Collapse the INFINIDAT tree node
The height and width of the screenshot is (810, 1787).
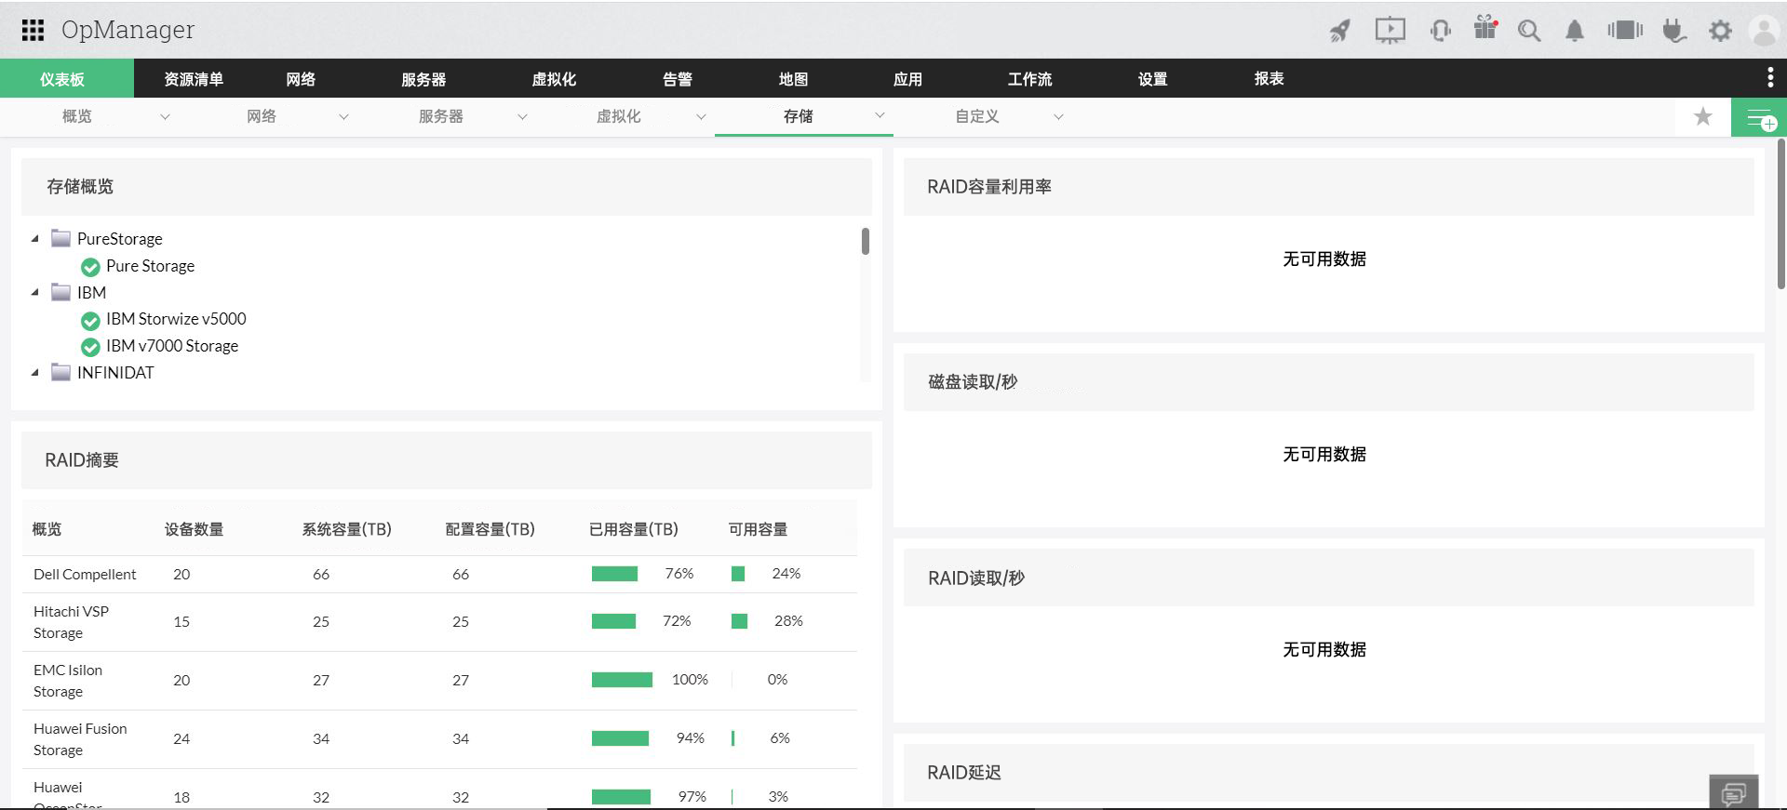[35, 373]
